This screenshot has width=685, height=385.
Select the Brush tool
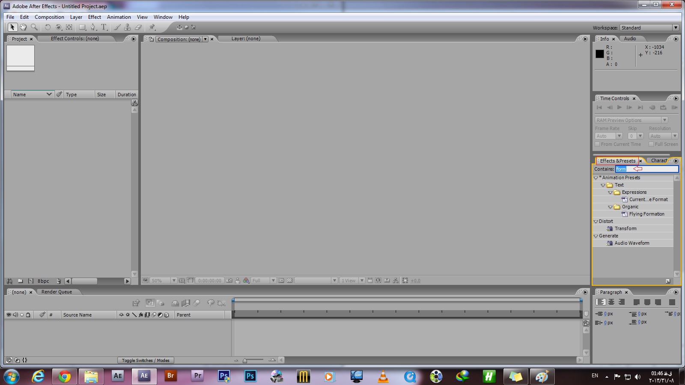(x=117, y=27)
